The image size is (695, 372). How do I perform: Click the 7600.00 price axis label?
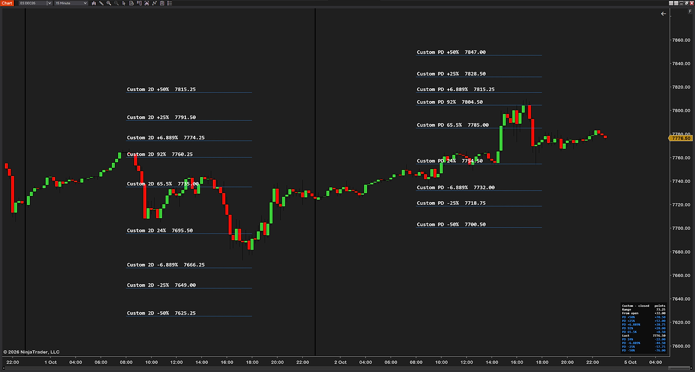pyautogui.click(x=681, y=346)
